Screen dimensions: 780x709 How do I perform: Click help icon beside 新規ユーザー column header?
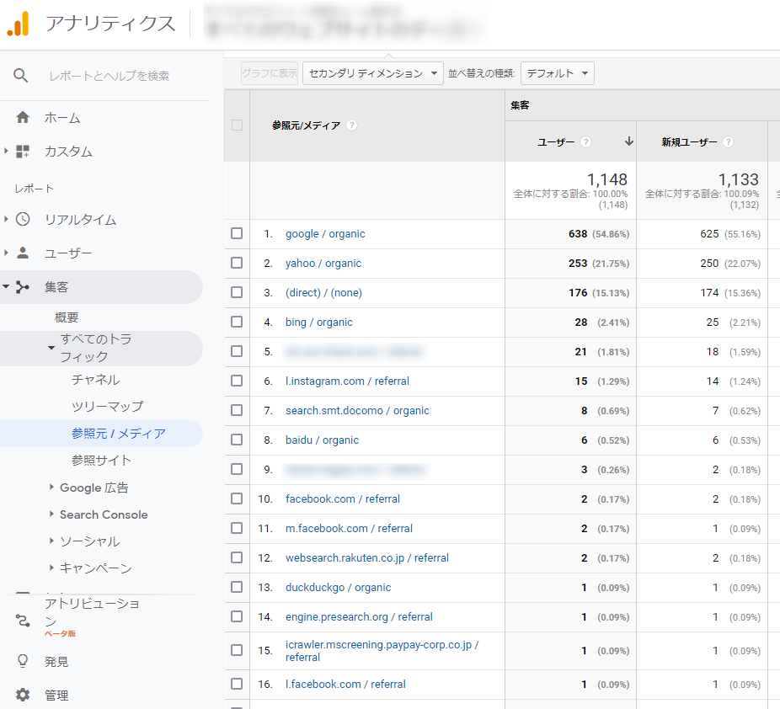(729, 142)
